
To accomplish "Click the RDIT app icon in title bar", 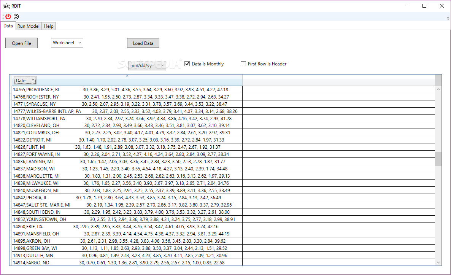I will click(6, 6).
